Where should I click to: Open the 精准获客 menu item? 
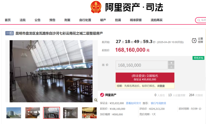136,20
